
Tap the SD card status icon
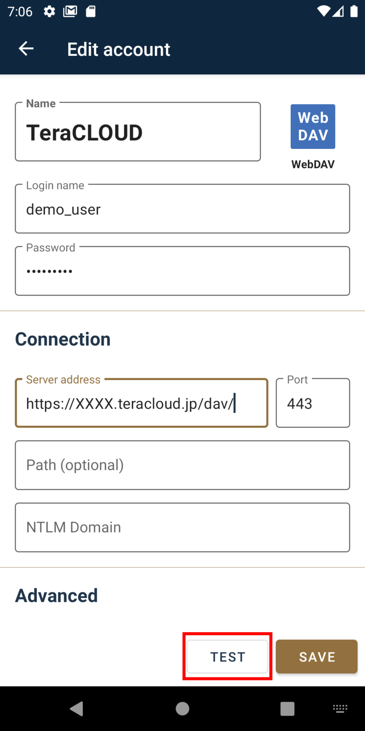(x=91, y=11)
